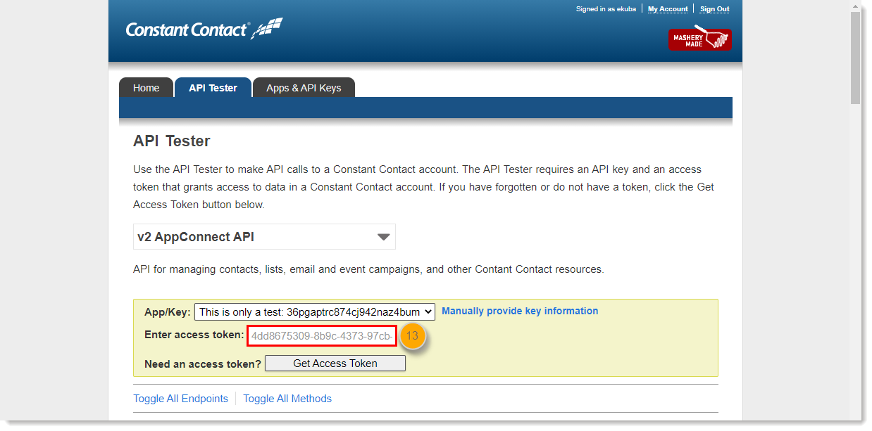Focus the access token input field

point(322,336)
